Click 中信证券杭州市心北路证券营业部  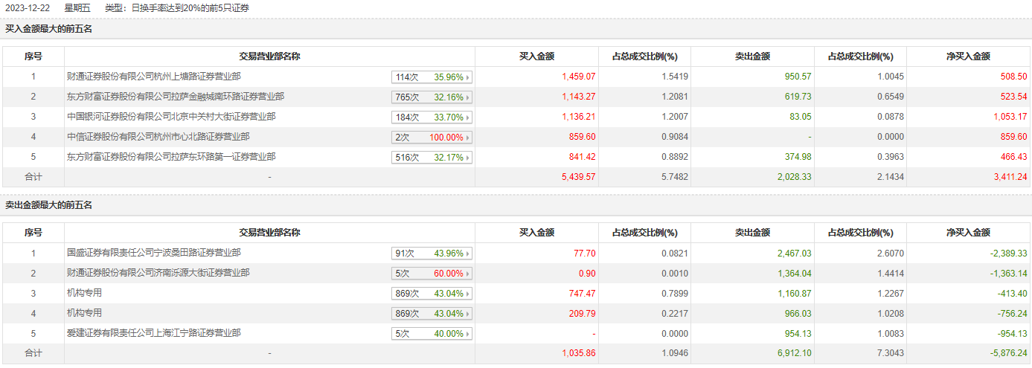(x=158, y=137)
